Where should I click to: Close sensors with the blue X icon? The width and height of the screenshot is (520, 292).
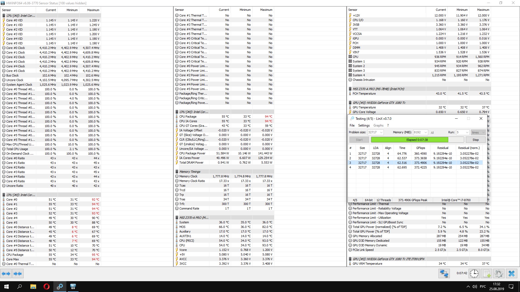click(511, 274)
